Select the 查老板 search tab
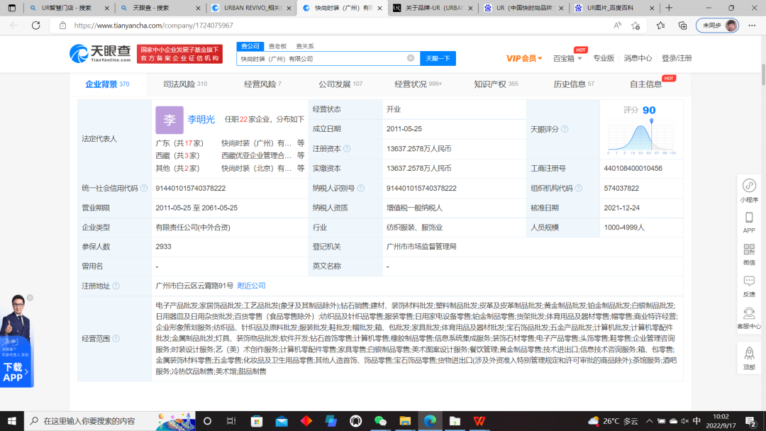The image size is (766, 431). [x=277, y=46]
